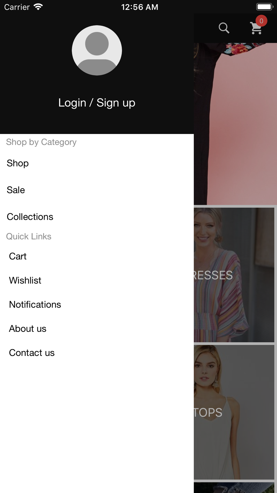Tap the Quick Links section heading
This screenshot has height=493, width=277.
(x=29, y=236)
